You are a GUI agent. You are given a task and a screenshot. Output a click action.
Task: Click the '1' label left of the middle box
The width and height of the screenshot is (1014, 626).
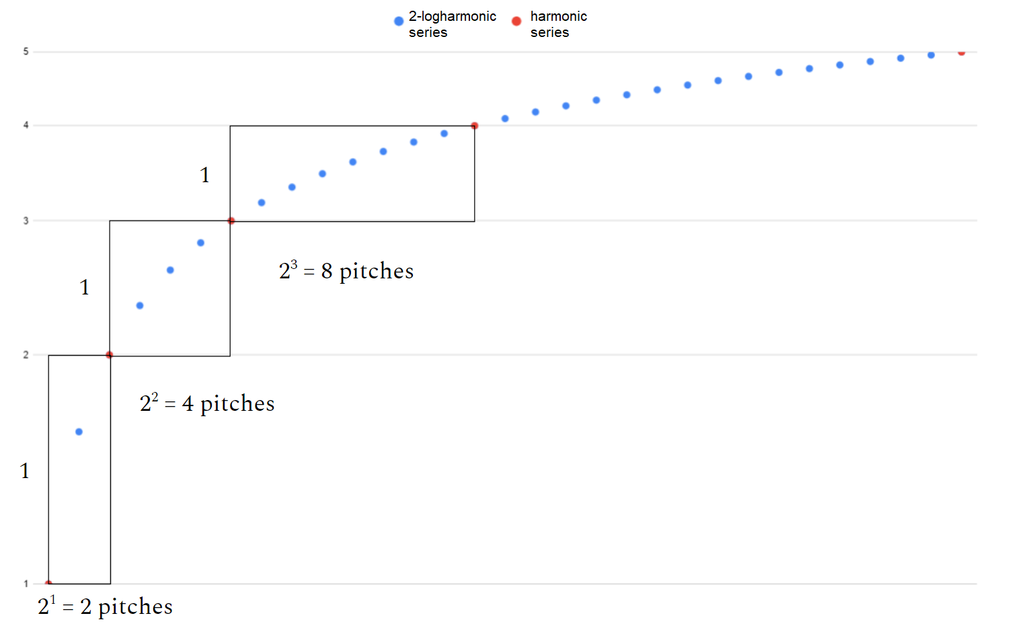(85, 287)
